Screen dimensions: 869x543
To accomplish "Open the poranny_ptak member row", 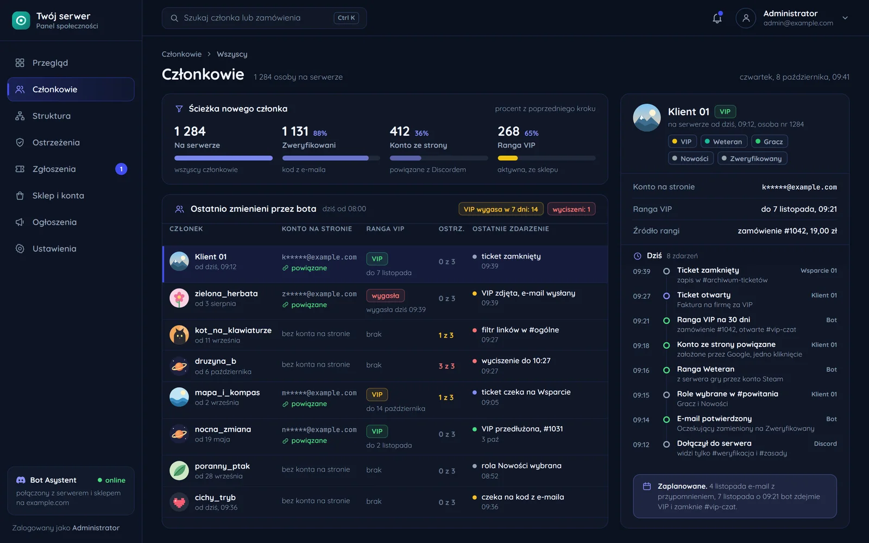I will [x=385, y=471].
